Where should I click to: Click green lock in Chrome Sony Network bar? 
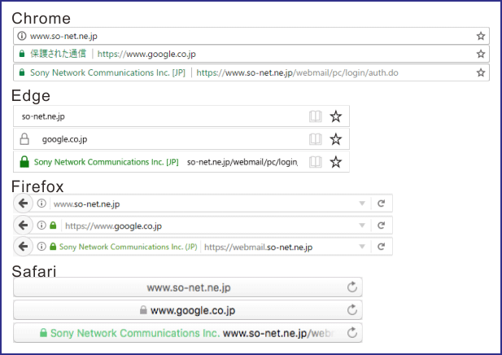coord(22,72)
